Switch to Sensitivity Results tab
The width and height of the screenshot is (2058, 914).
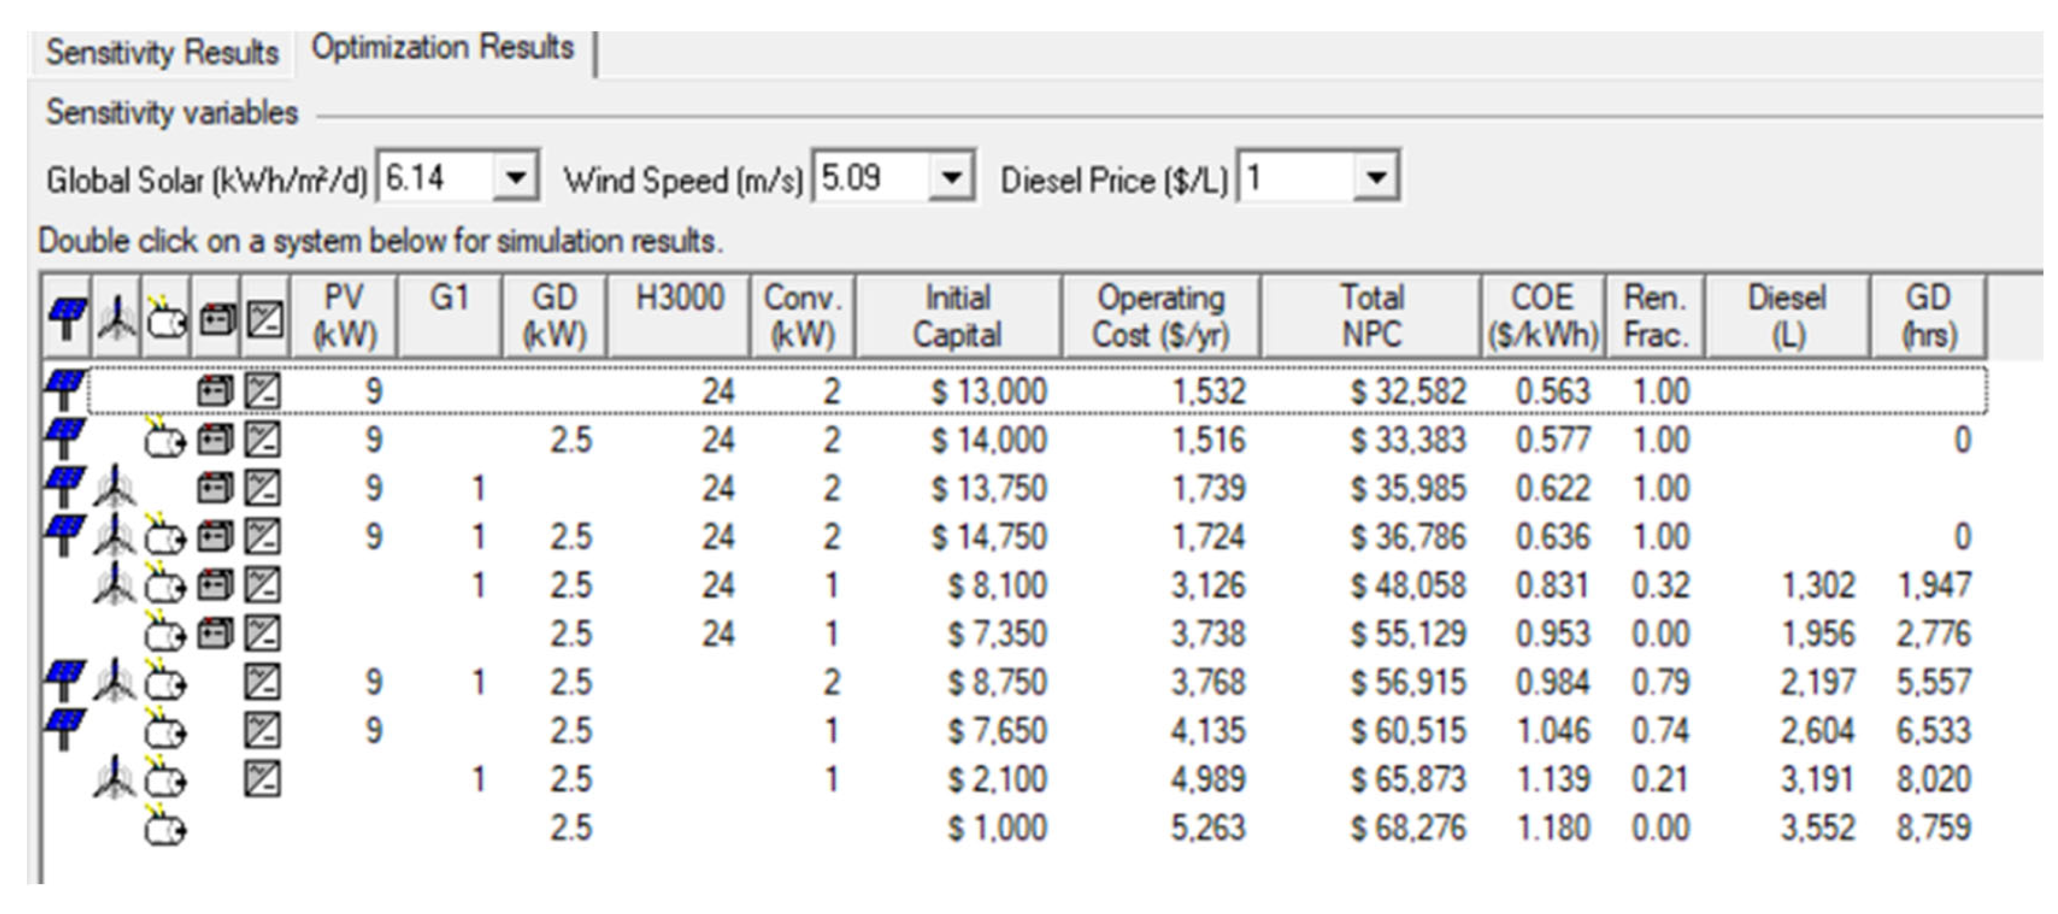point(162,52)
